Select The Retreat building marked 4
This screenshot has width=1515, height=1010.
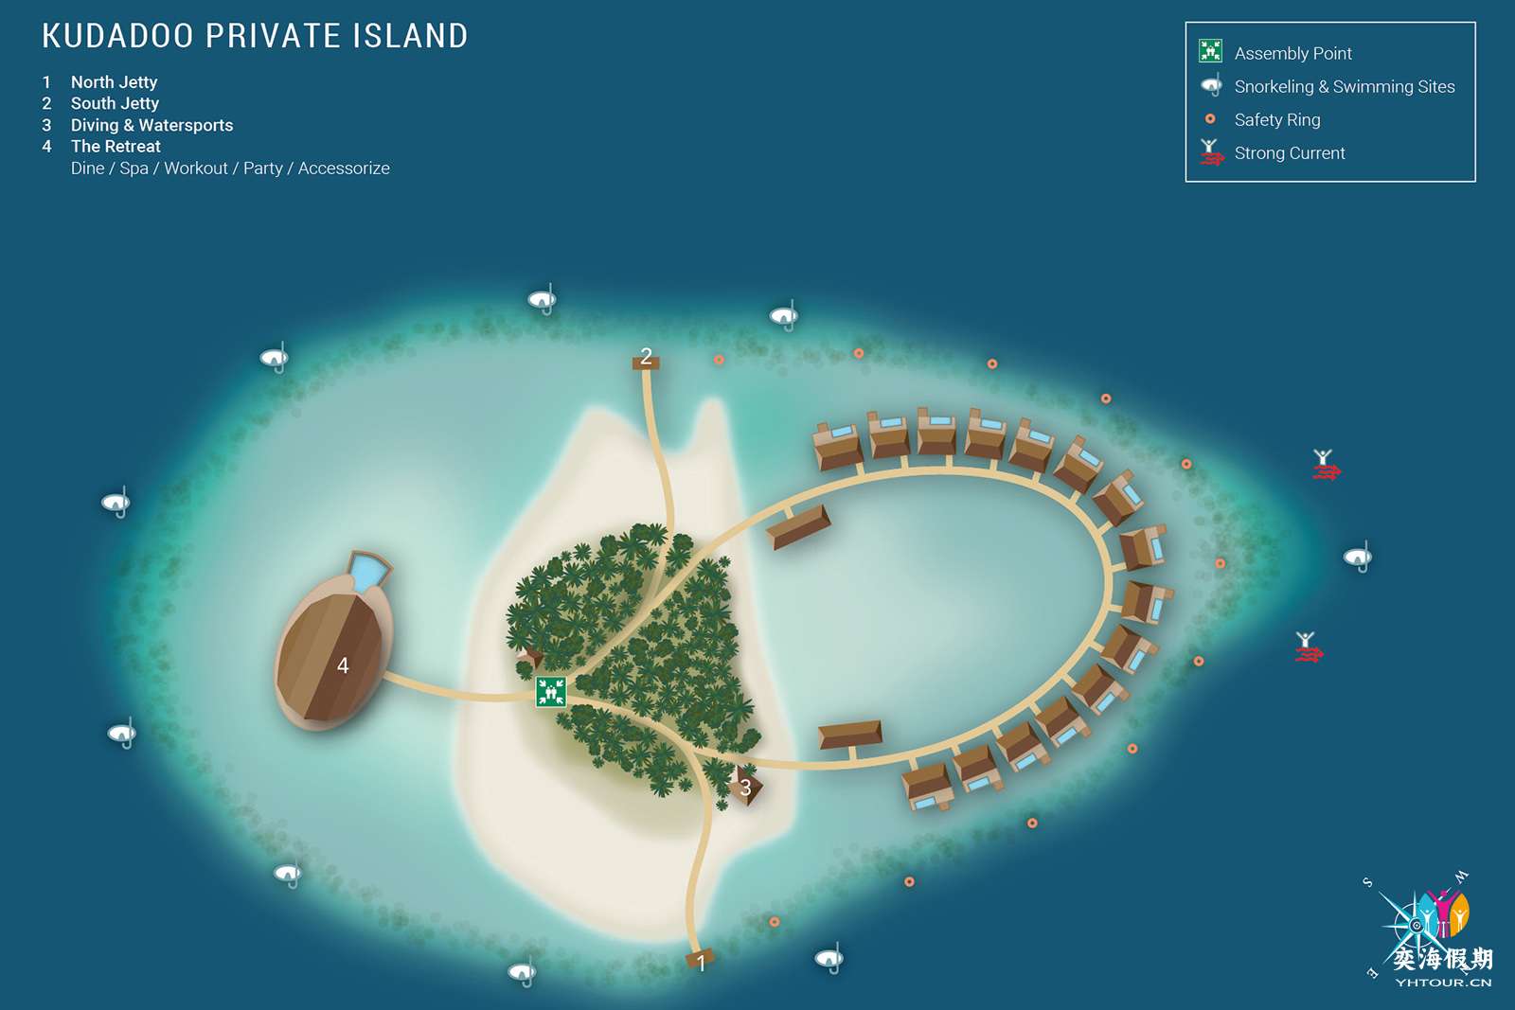point(334,651)
